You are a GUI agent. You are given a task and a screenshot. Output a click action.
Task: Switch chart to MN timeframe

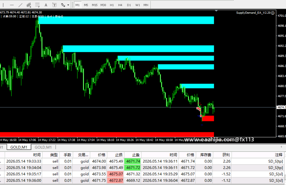coord(146,5)
